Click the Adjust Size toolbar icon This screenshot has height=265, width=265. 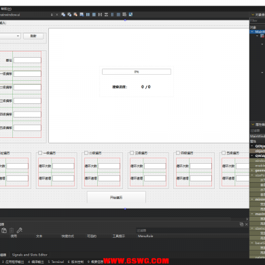(x=130, y=14)
